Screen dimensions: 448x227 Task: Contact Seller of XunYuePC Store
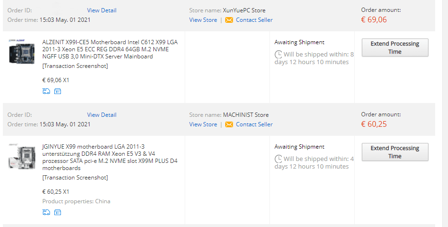click(x=254, y=20)
